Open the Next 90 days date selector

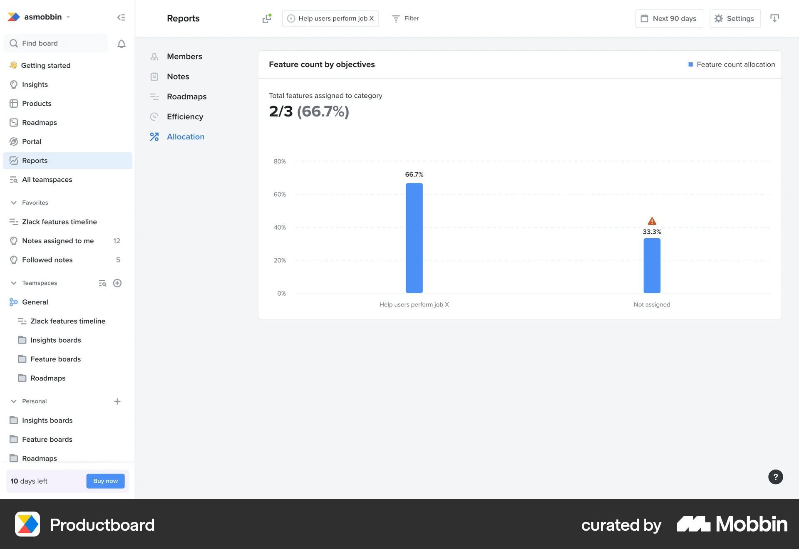tap(668, 18)
